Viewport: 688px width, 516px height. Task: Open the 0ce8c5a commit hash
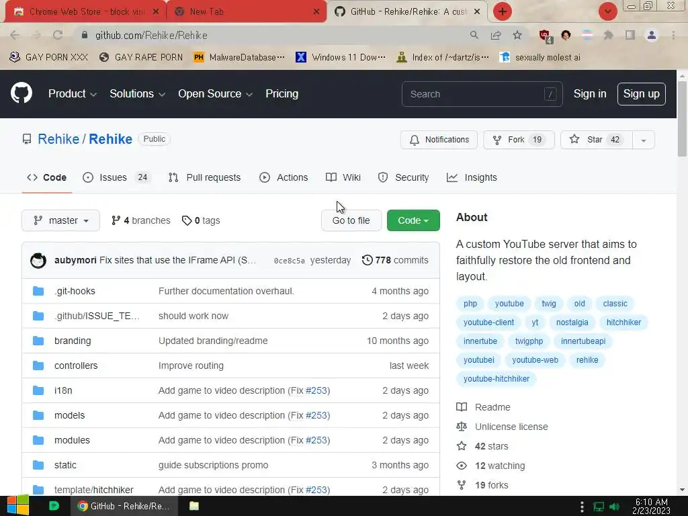tap(289, 261)
